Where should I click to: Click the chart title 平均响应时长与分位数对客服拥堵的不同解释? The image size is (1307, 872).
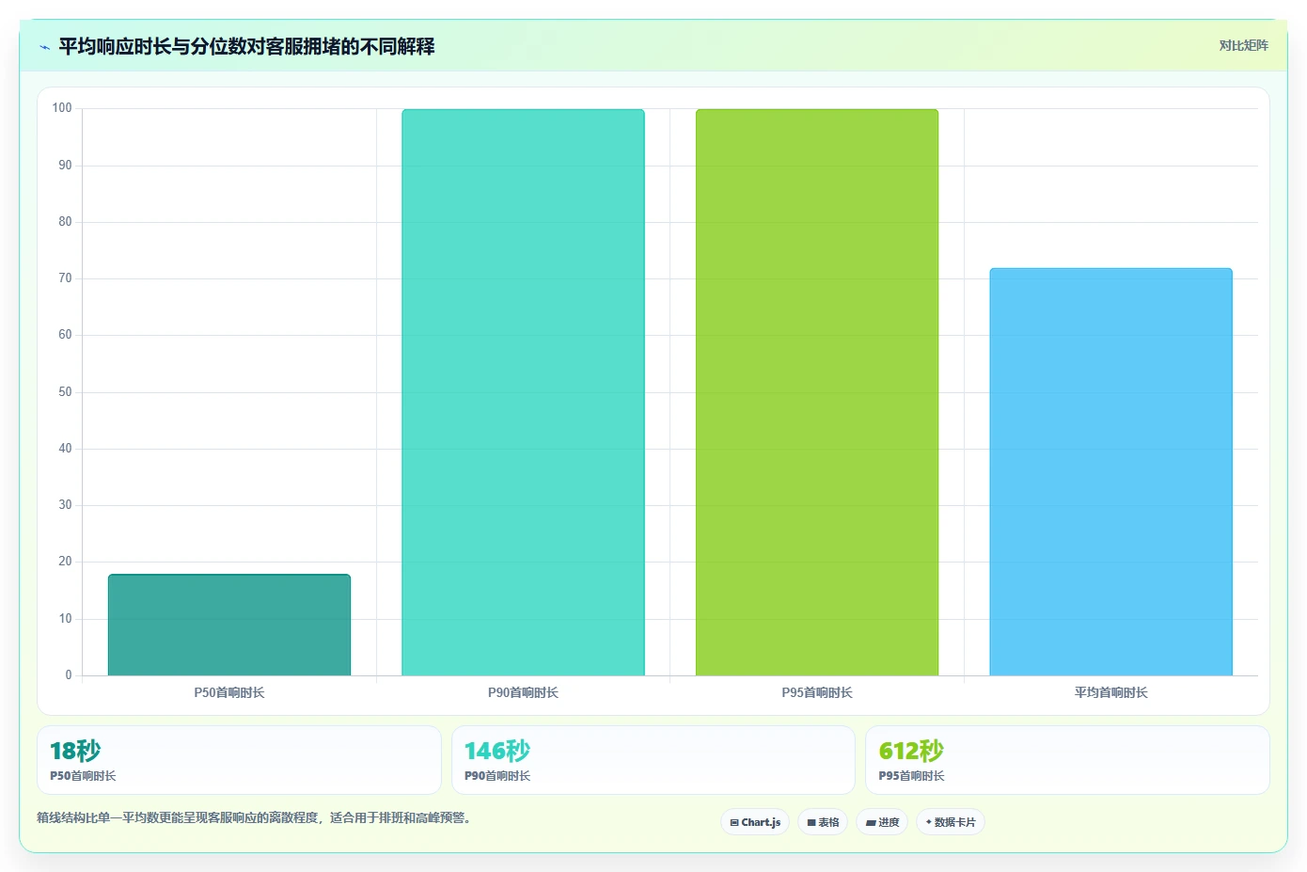pyautogui.click(x=246, y=46)
